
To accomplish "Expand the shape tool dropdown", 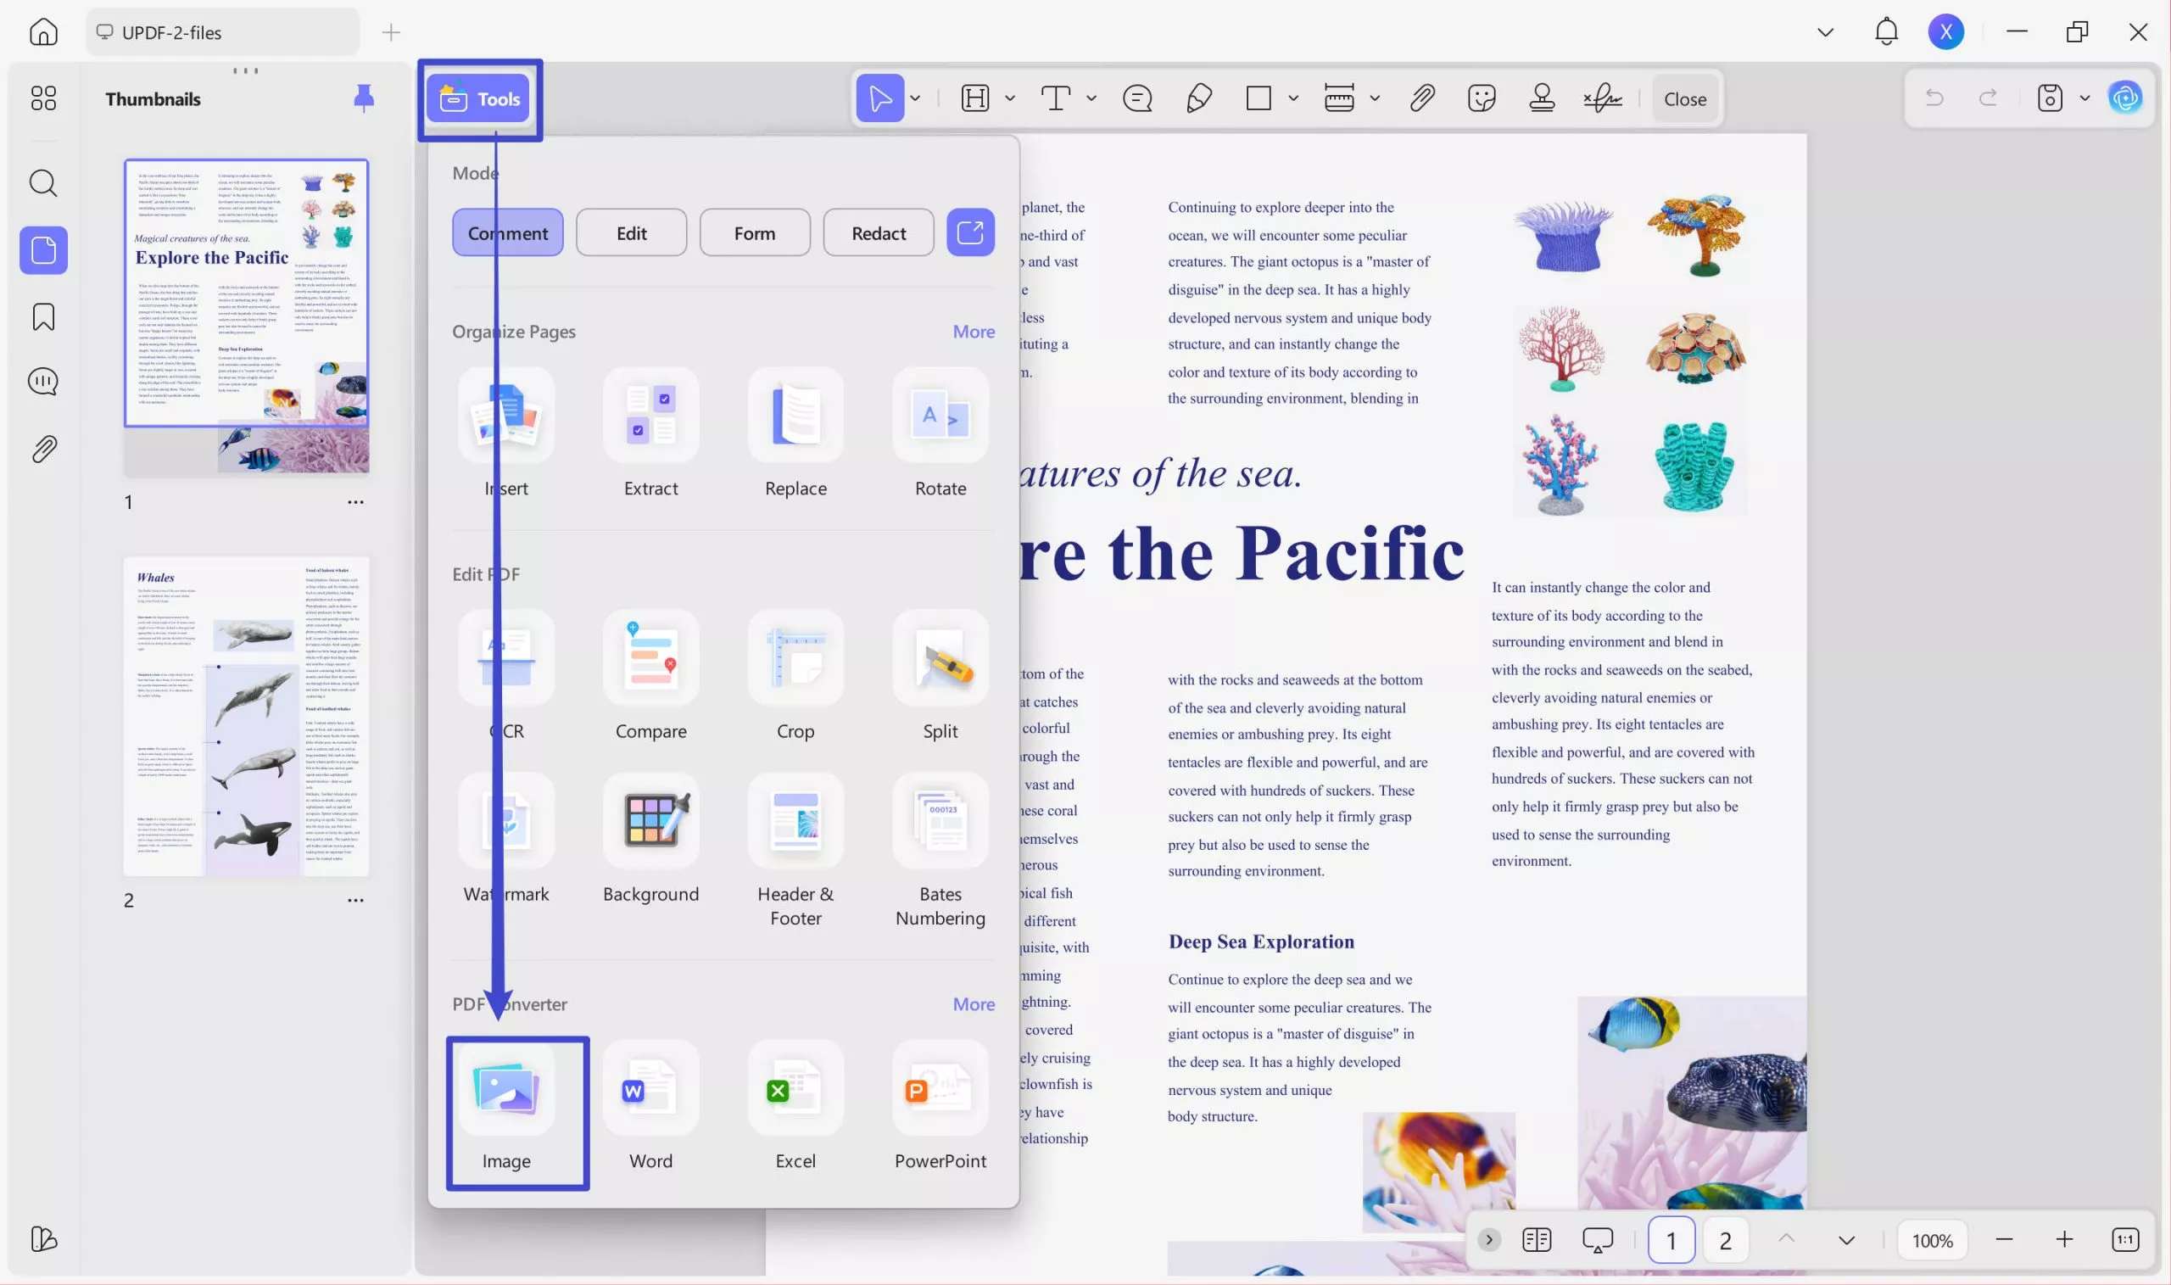I will (x=1293, y=98).
